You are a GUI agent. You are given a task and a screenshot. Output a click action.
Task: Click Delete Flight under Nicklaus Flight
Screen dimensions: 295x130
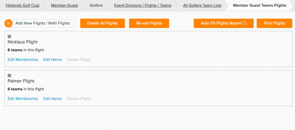pos(79,59)
